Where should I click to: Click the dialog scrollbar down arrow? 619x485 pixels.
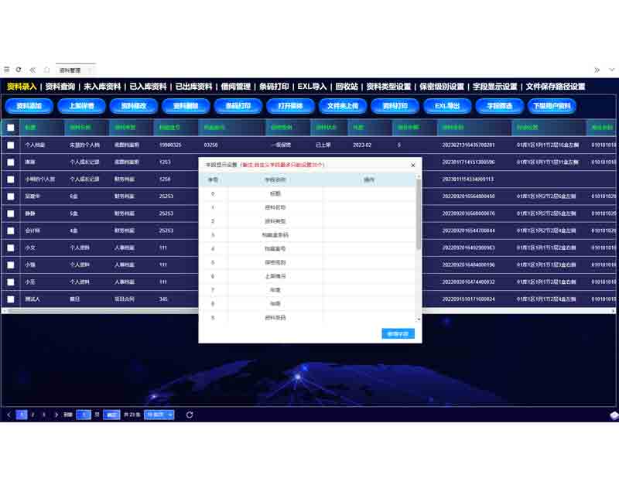tap(419, 319)
